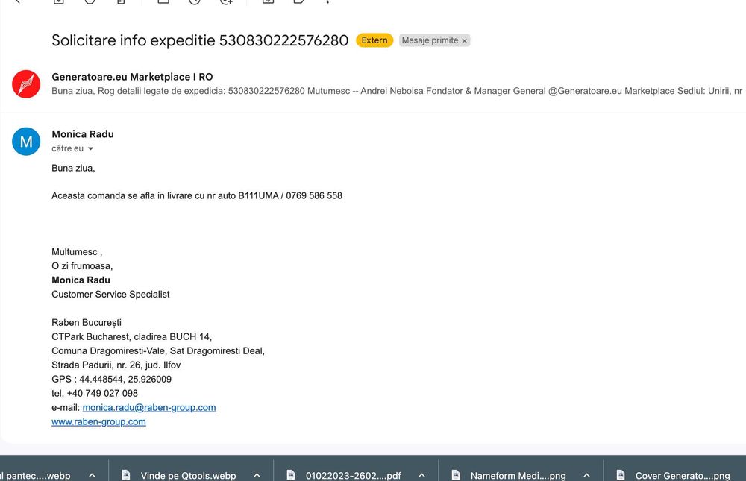The height and width of the screenshot is (481, 746).
Task: Open downloaded file Vinde pe Qtools.webp
Action: coord(188,475)
